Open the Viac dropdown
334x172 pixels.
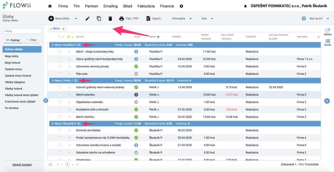tap(207, 19)
